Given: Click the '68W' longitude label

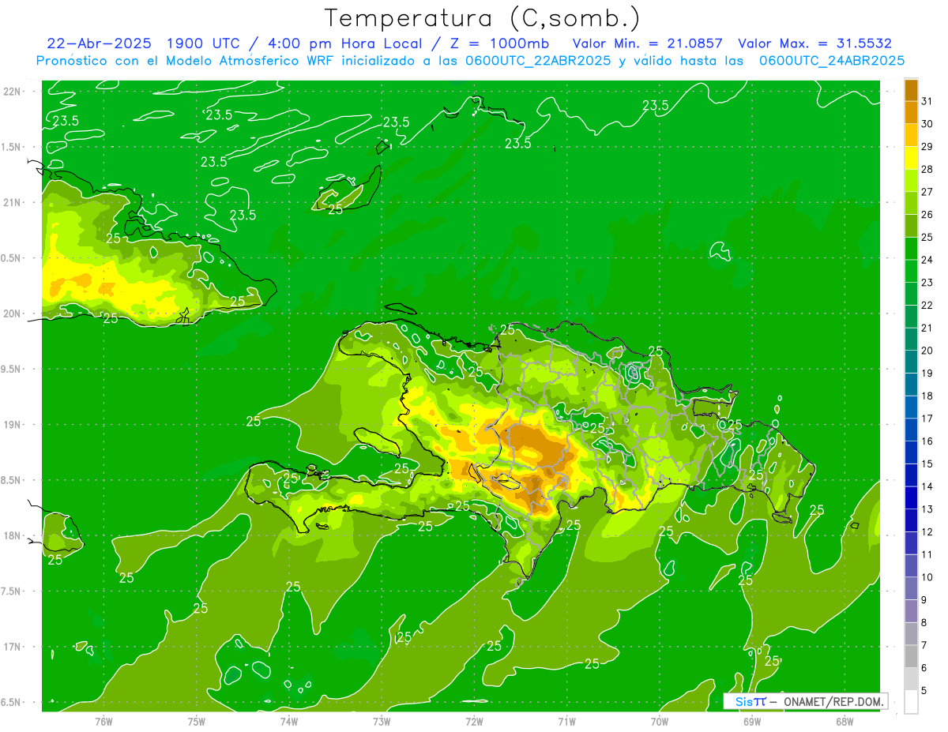Looking at the screenshot, I should click(845, 720).
